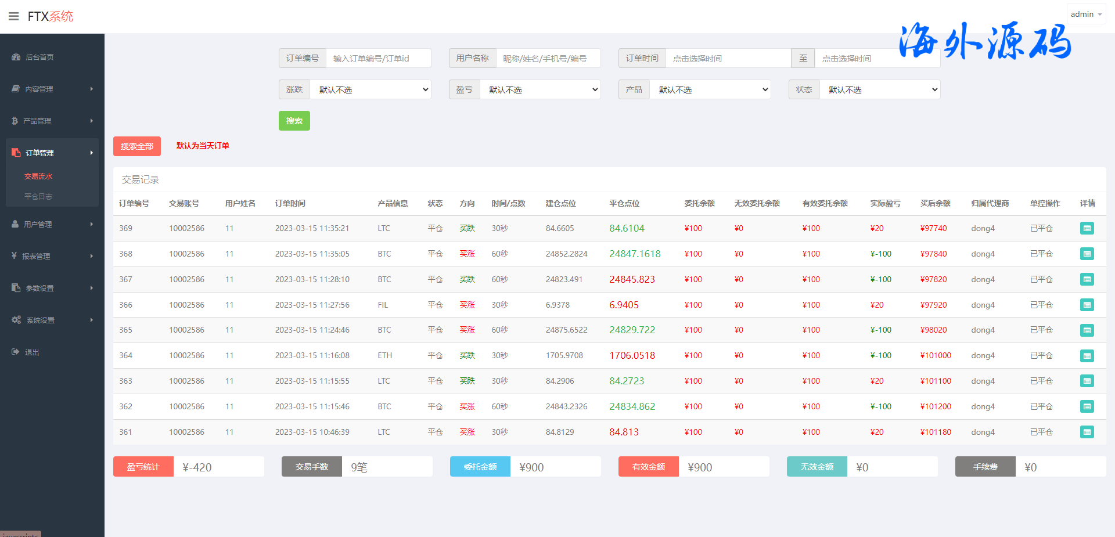Click the 订单编号 input field

(378, 58)
